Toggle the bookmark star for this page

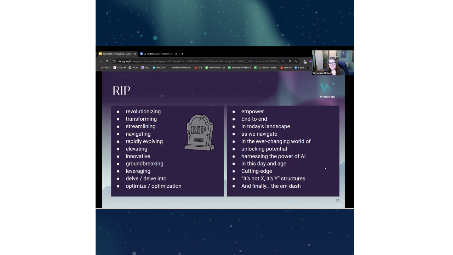pos(296,61)
